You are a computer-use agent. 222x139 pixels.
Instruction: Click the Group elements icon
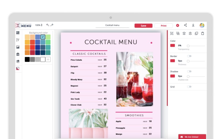[172, 33]
